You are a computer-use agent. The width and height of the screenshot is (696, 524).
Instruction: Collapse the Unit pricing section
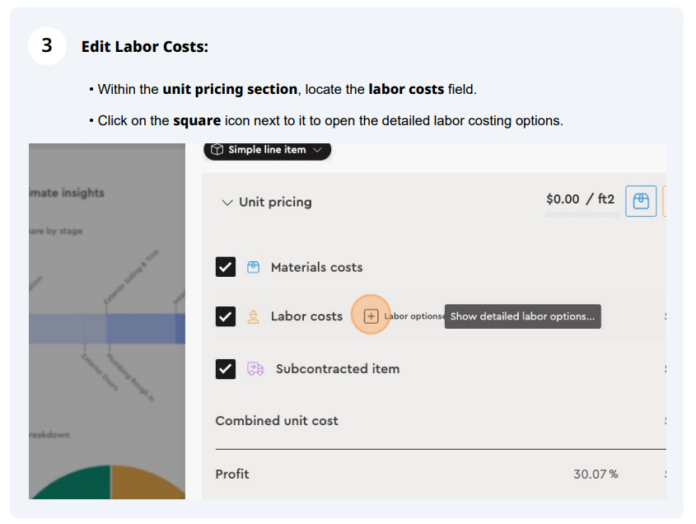click(227, 203)
